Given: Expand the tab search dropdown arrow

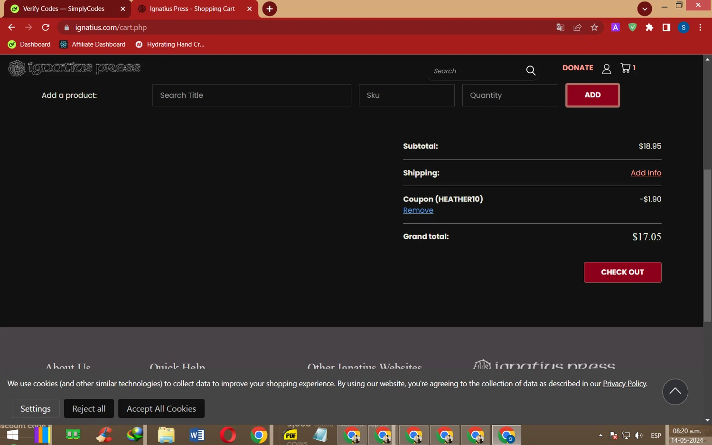Looking at the screenshot, I should [x=644, y=9].
